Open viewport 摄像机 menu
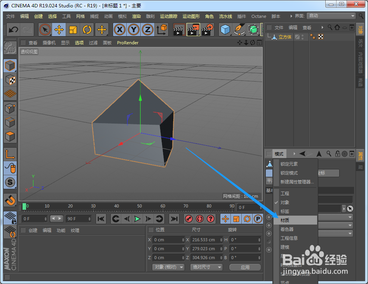 tap(49, 43)
